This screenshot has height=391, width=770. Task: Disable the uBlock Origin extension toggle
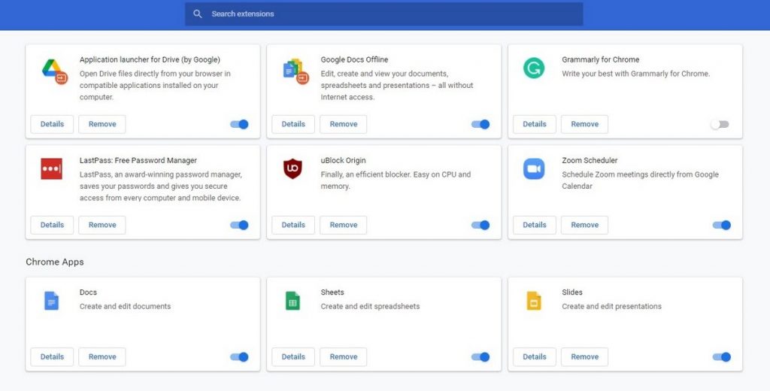coord(480,225)
